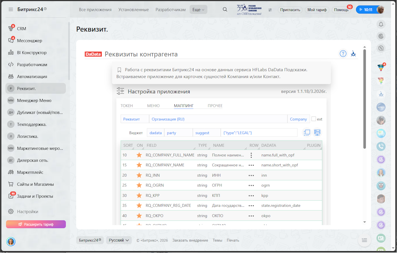
Task: Expand the Еще dropdown in the top menu
Action: (198, 10)
